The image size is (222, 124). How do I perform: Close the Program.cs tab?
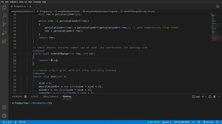coord(30,7)
